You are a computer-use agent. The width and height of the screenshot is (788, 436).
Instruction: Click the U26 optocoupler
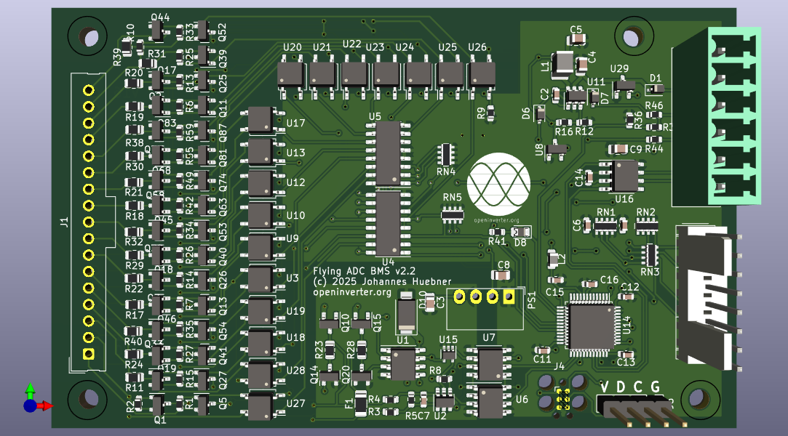482,76
